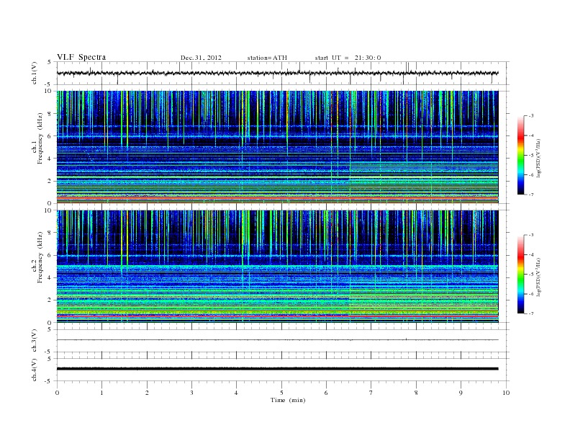Click the ch.1 voltage waveform trace
This screenshot has width=570, height=441.
point(277,73)
